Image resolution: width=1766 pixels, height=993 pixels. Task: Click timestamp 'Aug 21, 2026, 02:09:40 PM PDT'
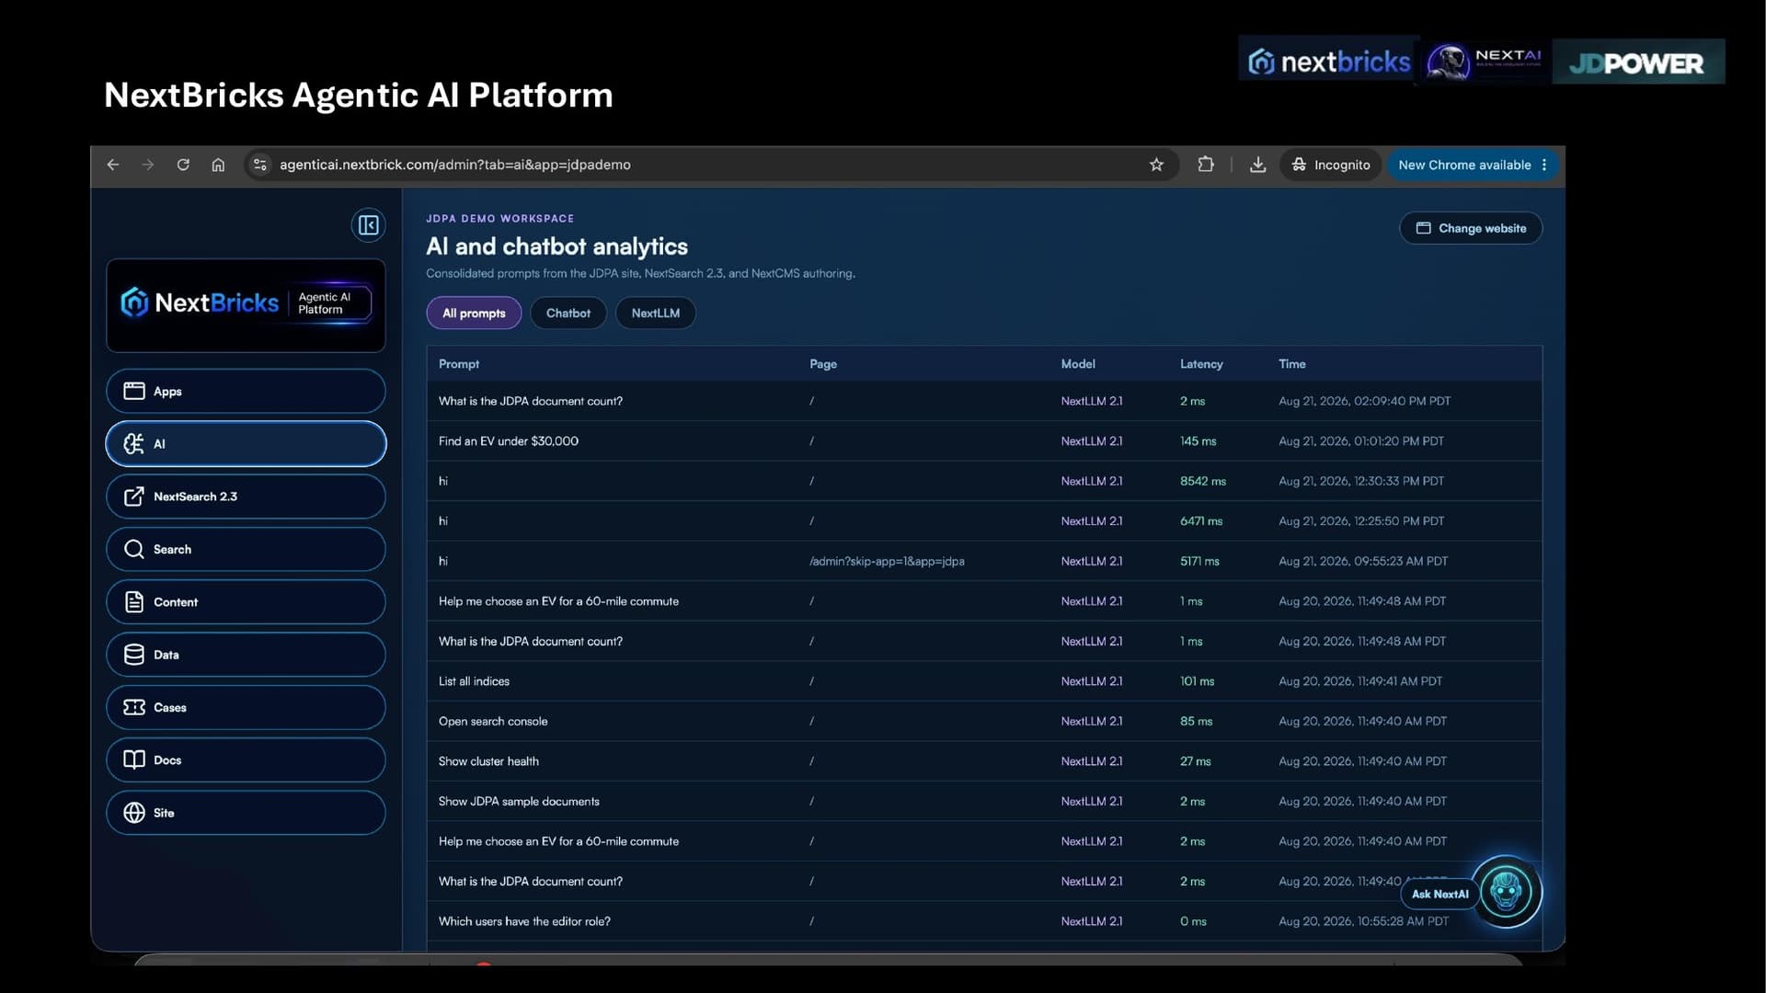pyautogui.click(x=1364, y=402)
